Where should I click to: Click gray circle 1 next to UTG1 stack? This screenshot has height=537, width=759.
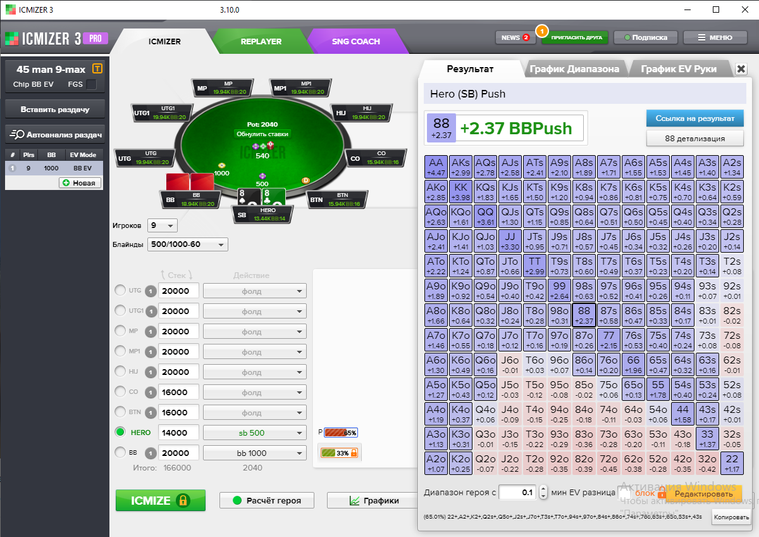(x=151, y=311)
